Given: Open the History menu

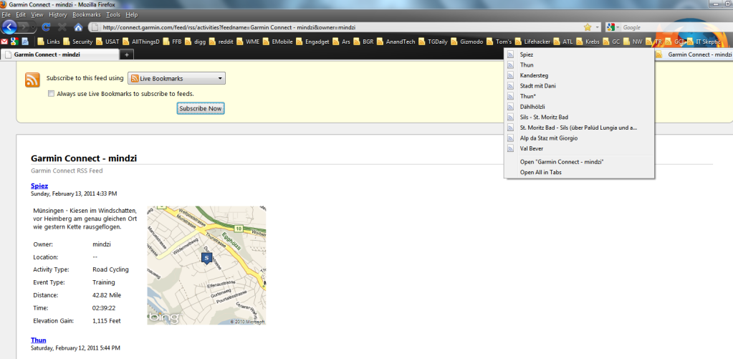Looking at the screenshot, I should pyautogui.click(x=58, y=14).
